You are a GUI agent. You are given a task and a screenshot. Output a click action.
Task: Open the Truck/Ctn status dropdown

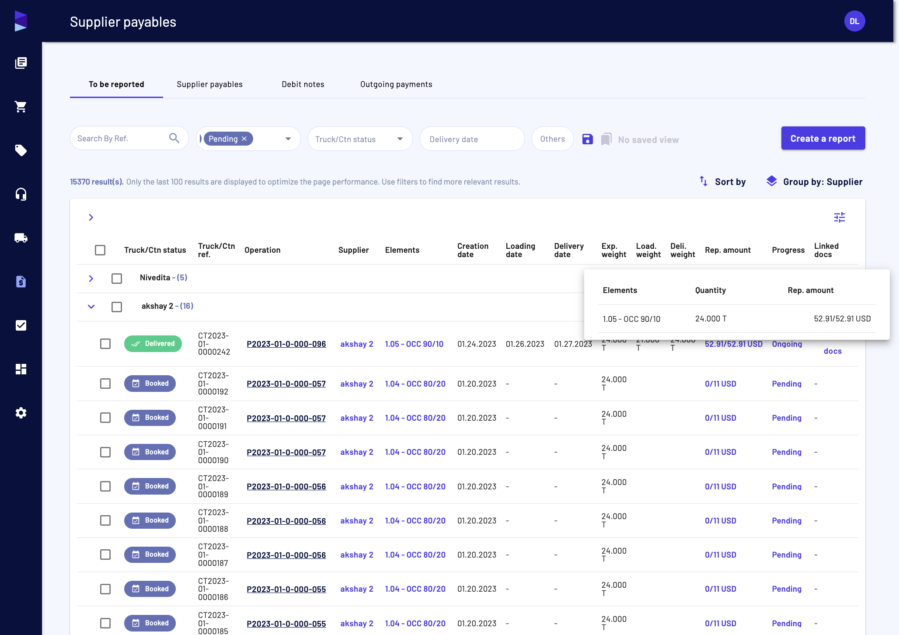point(360,139)
